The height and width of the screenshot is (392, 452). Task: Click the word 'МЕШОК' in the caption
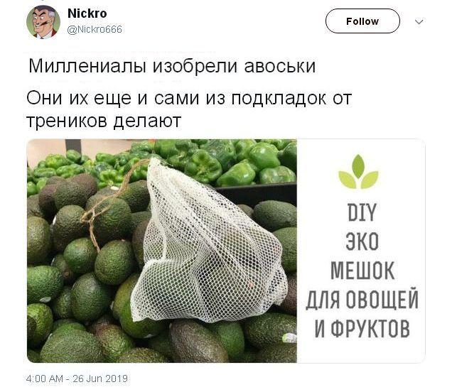click(362, 270)
